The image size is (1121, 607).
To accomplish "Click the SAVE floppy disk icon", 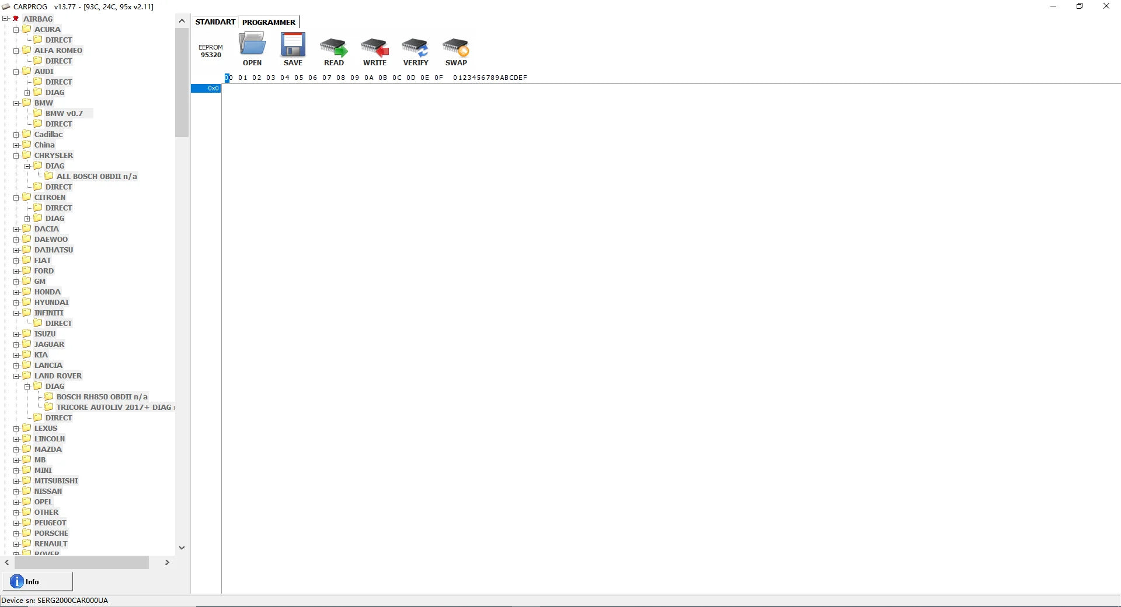I will click(x=293, y=44).
